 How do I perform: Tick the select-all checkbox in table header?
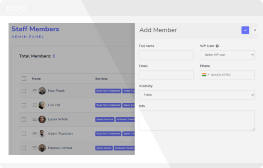click(24, 78)
